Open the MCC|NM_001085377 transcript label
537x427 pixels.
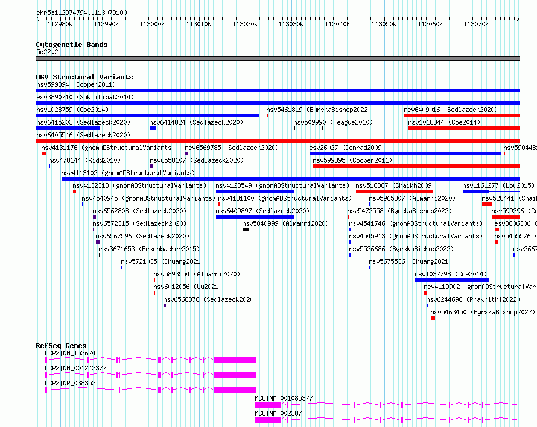284,398
